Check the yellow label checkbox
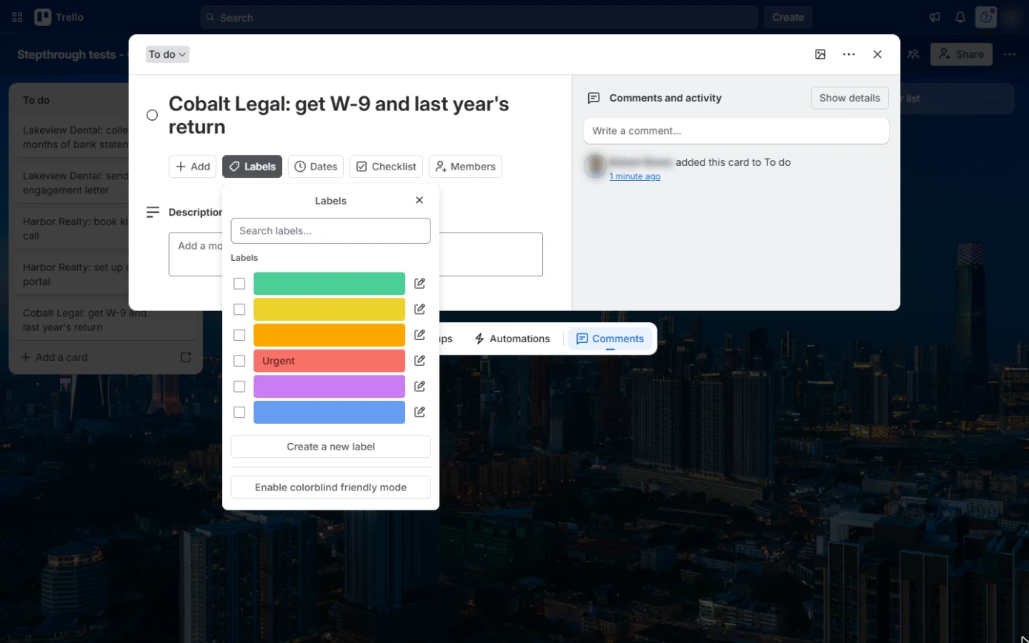This screenshot has height=643, width=1029. [239, 309]
